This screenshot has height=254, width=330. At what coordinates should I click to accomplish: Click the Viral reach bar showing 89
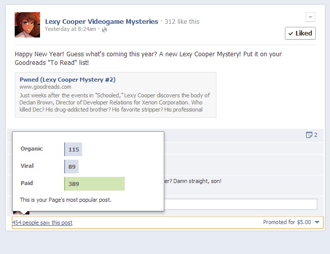pyautogui.click(x=72, y=166)
